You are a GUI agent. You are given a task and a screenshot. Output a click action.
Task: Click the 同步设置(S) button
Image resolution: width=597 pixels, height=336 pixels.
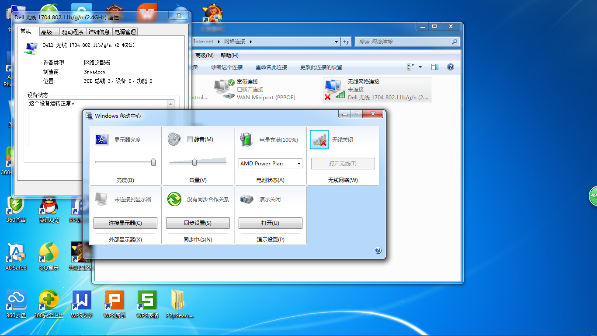click(198, 223)
